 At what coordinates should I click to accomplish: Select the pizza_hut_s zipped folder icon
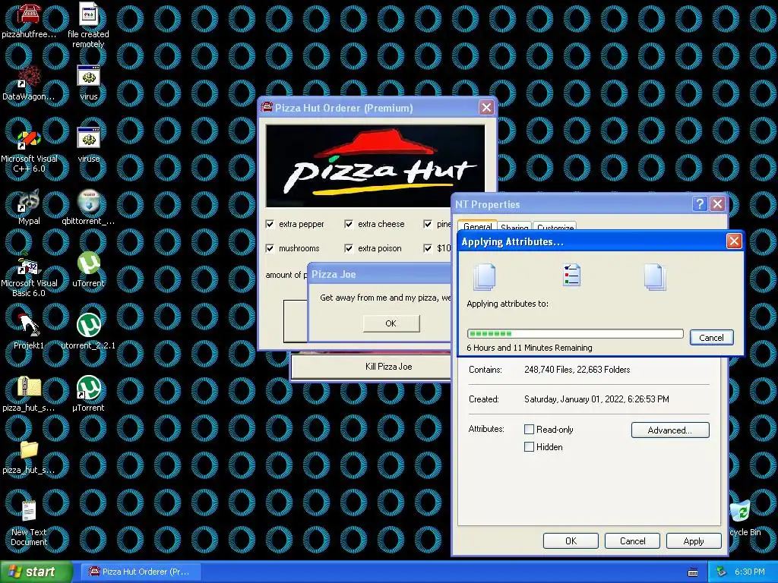29,388
